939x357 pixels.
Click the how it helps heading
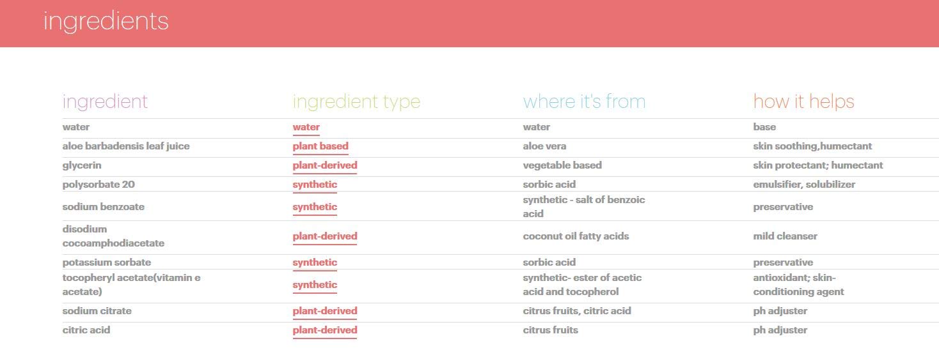(x=803, y=102)
